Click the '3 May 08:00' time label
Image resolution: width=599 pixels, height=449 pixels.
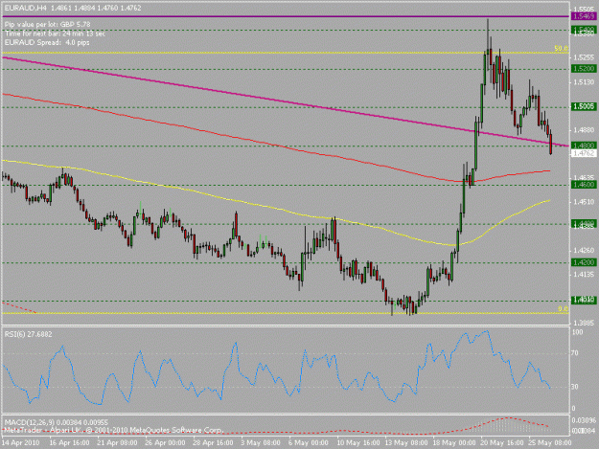click(x=261, y=443)
